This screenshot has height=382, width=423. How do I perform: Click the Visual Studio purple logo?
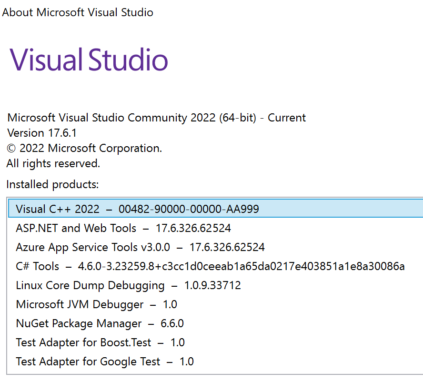pyautogui.click(x=89, y=60)
